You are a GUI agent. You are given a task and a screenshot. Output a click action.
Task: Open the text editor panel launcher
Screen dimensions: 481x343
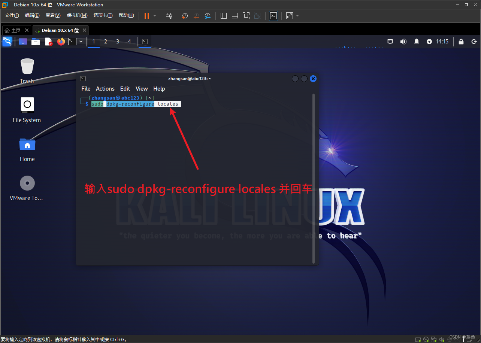[x=49, y=42]
